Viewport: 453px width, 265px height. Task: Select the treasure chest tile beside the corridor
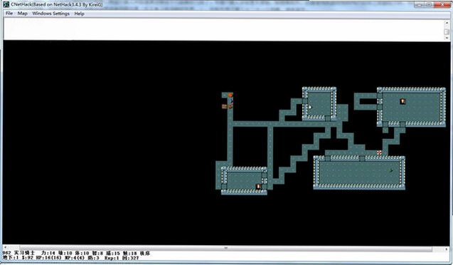[x=224, y=106]
